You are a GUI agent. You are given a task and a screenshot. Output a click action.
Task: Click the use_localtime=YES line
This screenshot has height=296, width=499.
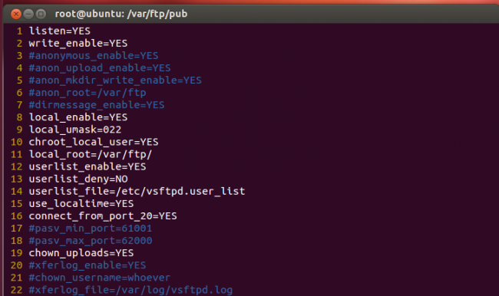[x=81, y=204]
